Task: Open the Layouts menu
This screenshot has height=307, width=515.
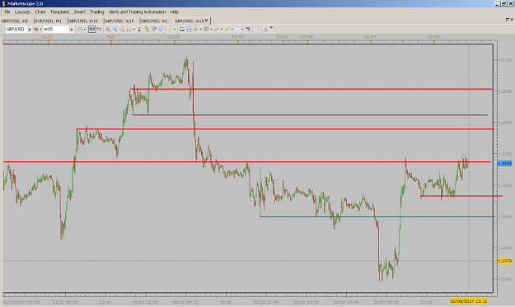Action: pyautogui.click(x=22, y=12)
